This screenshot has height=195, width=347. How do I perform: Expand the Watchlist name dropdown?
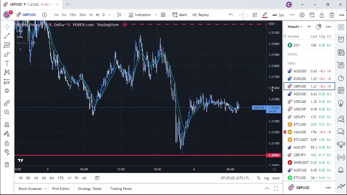click(x=295, y=27)
